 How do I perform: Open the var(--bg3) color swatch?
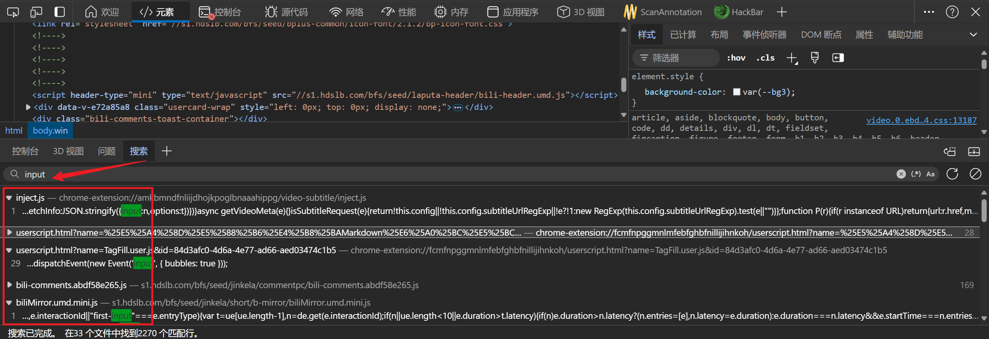pyautogui.click(x=737, y=92)
